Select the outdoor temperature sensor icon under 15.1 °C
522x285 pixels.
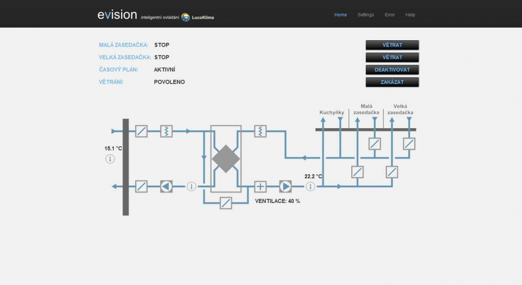(x=110, y=159)
